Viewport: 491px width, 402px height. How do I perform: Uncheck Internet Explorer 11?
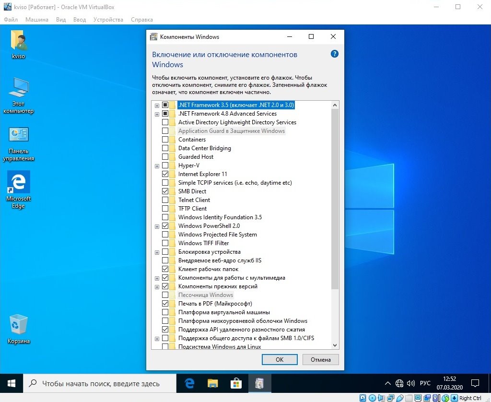[165, 174]
